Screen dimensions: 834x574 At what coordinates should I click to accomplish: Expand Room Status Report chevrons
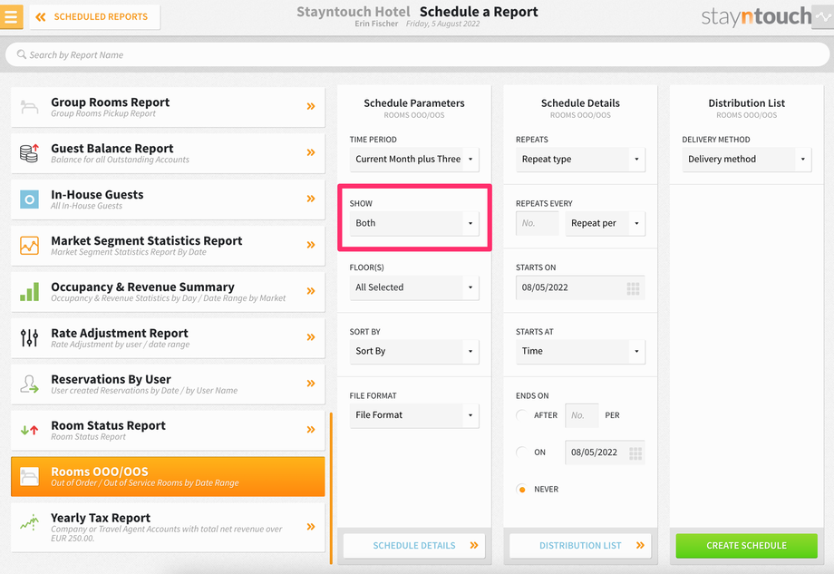[311, 429]
